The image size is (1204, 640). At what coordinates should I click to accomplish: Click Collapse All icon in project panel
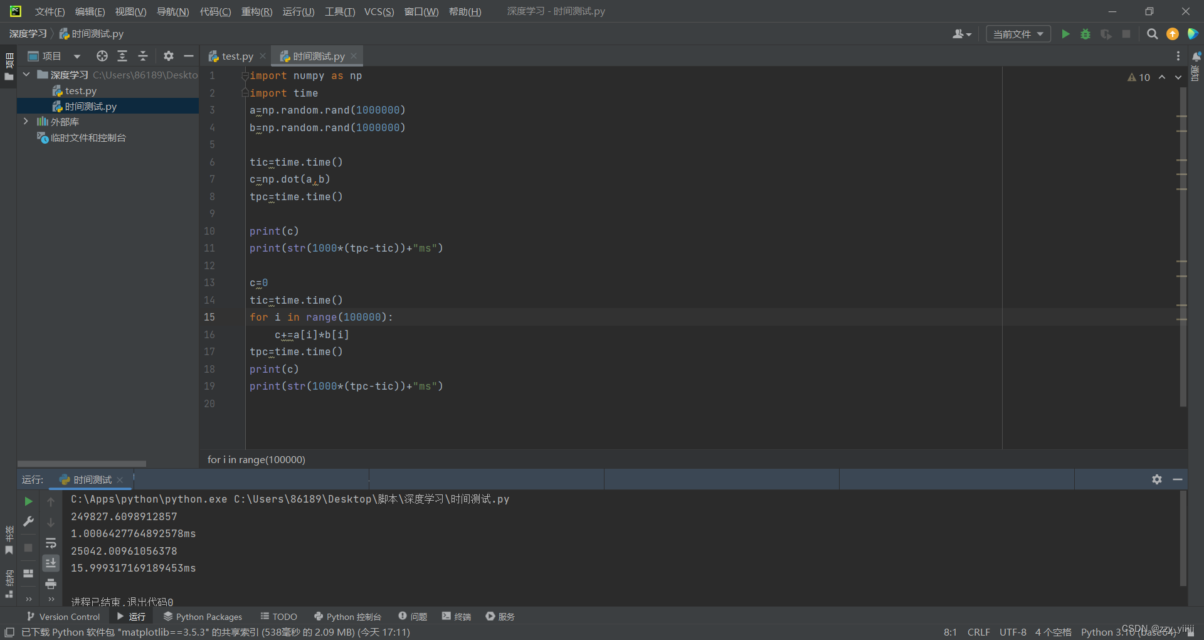click(143, 56)
